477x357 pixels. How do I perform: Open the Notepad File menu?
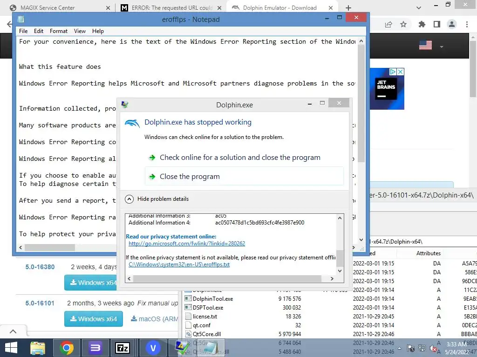tap(23, 31)
